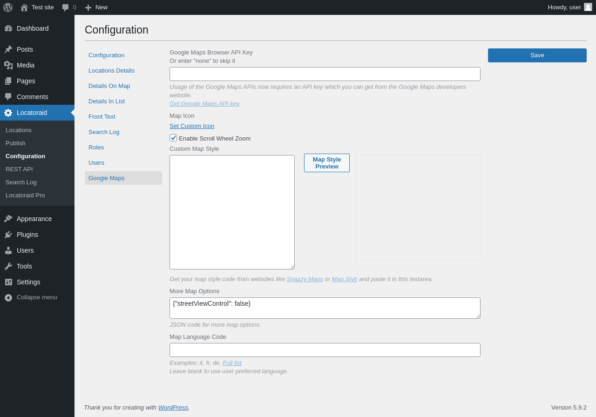Open the WordPress footer link

(173, 407)
